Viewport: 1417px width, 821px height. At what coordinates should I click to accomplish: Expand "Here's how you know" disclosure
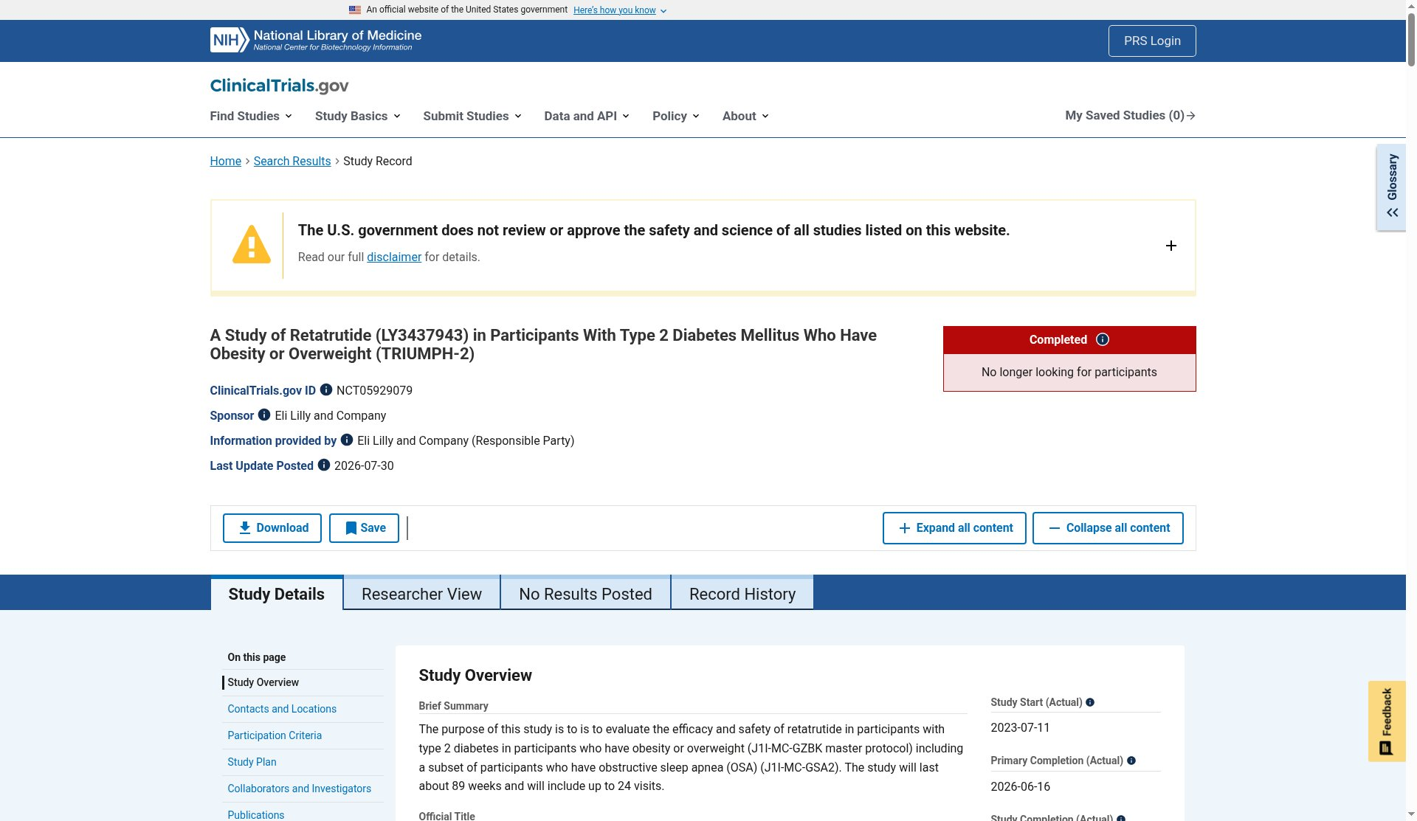tap(620, 10)
